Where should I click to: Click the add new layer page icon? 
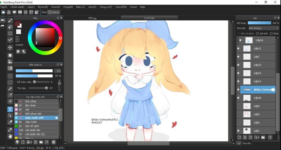click(239, 137)
